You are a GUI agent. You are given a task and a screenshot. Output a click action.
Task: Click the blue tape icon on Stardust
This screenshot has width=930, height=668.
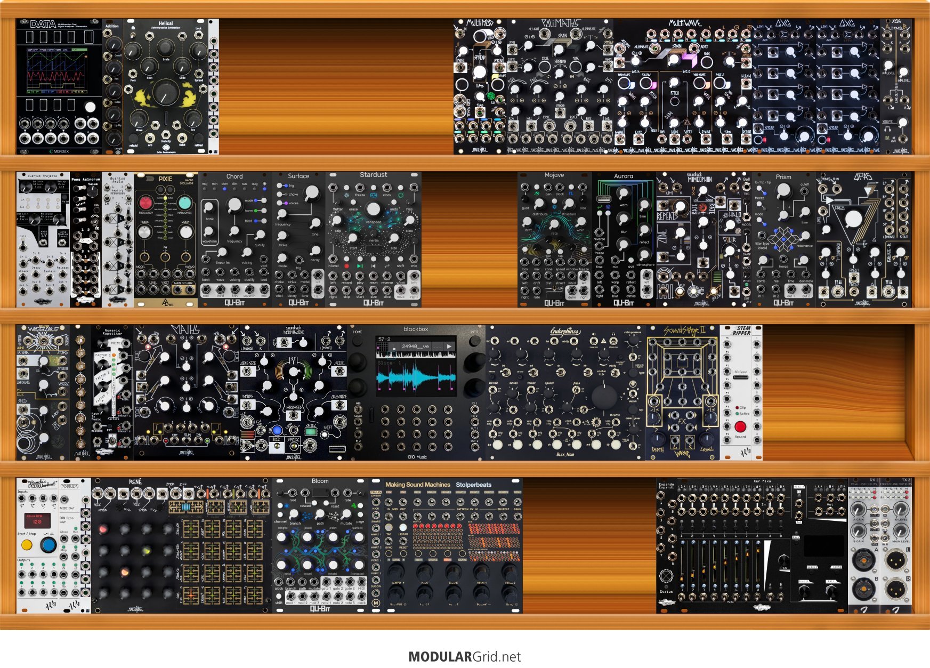373,195
